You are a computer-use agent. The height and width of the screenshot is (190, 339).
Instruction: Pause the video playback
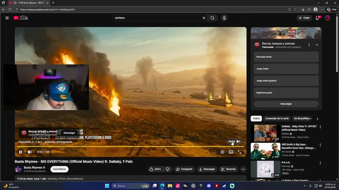(20, 152)
